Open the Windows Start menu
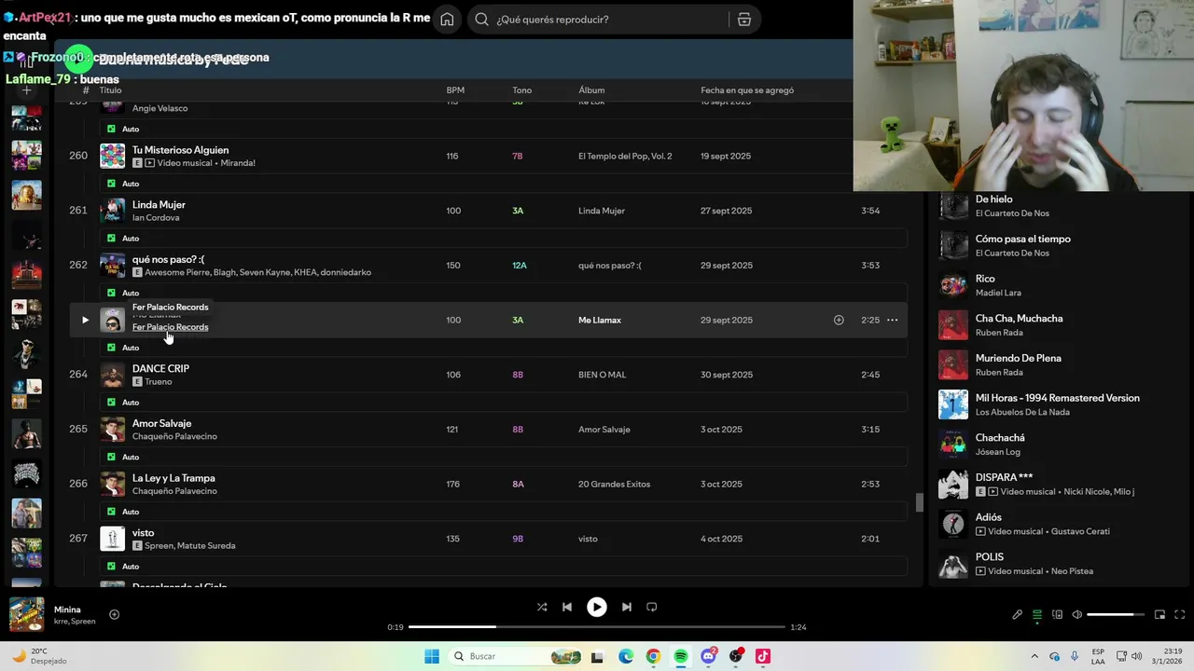The image size is (1194, 671). click(x=432, y=656)
